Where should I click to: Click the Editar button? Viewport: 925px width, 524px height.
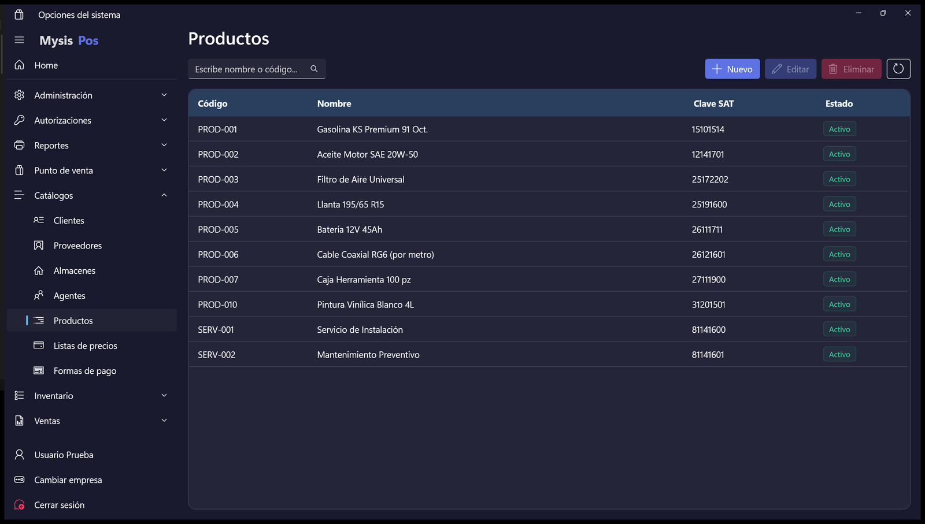[791, 69]
